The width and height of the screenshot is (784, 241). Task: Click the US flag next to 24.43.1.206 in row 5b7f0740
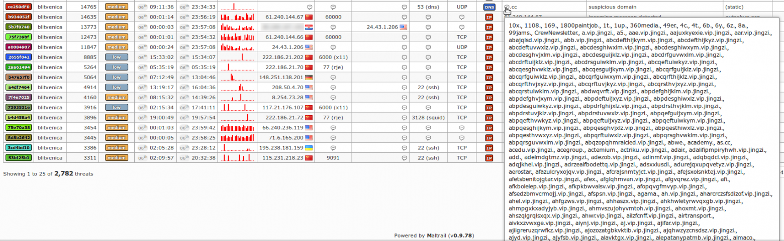(x=403, y=27)
